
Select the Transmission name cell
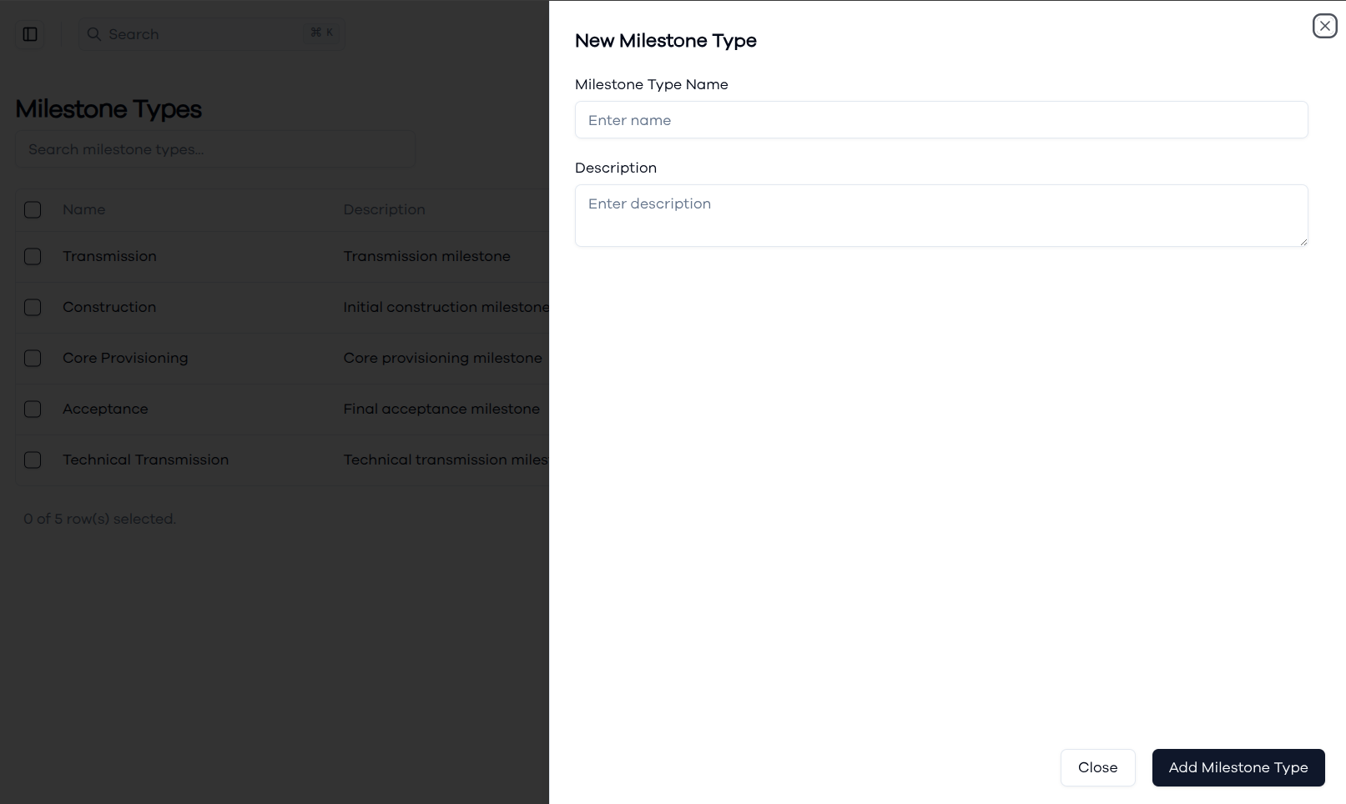coord(109,256)
